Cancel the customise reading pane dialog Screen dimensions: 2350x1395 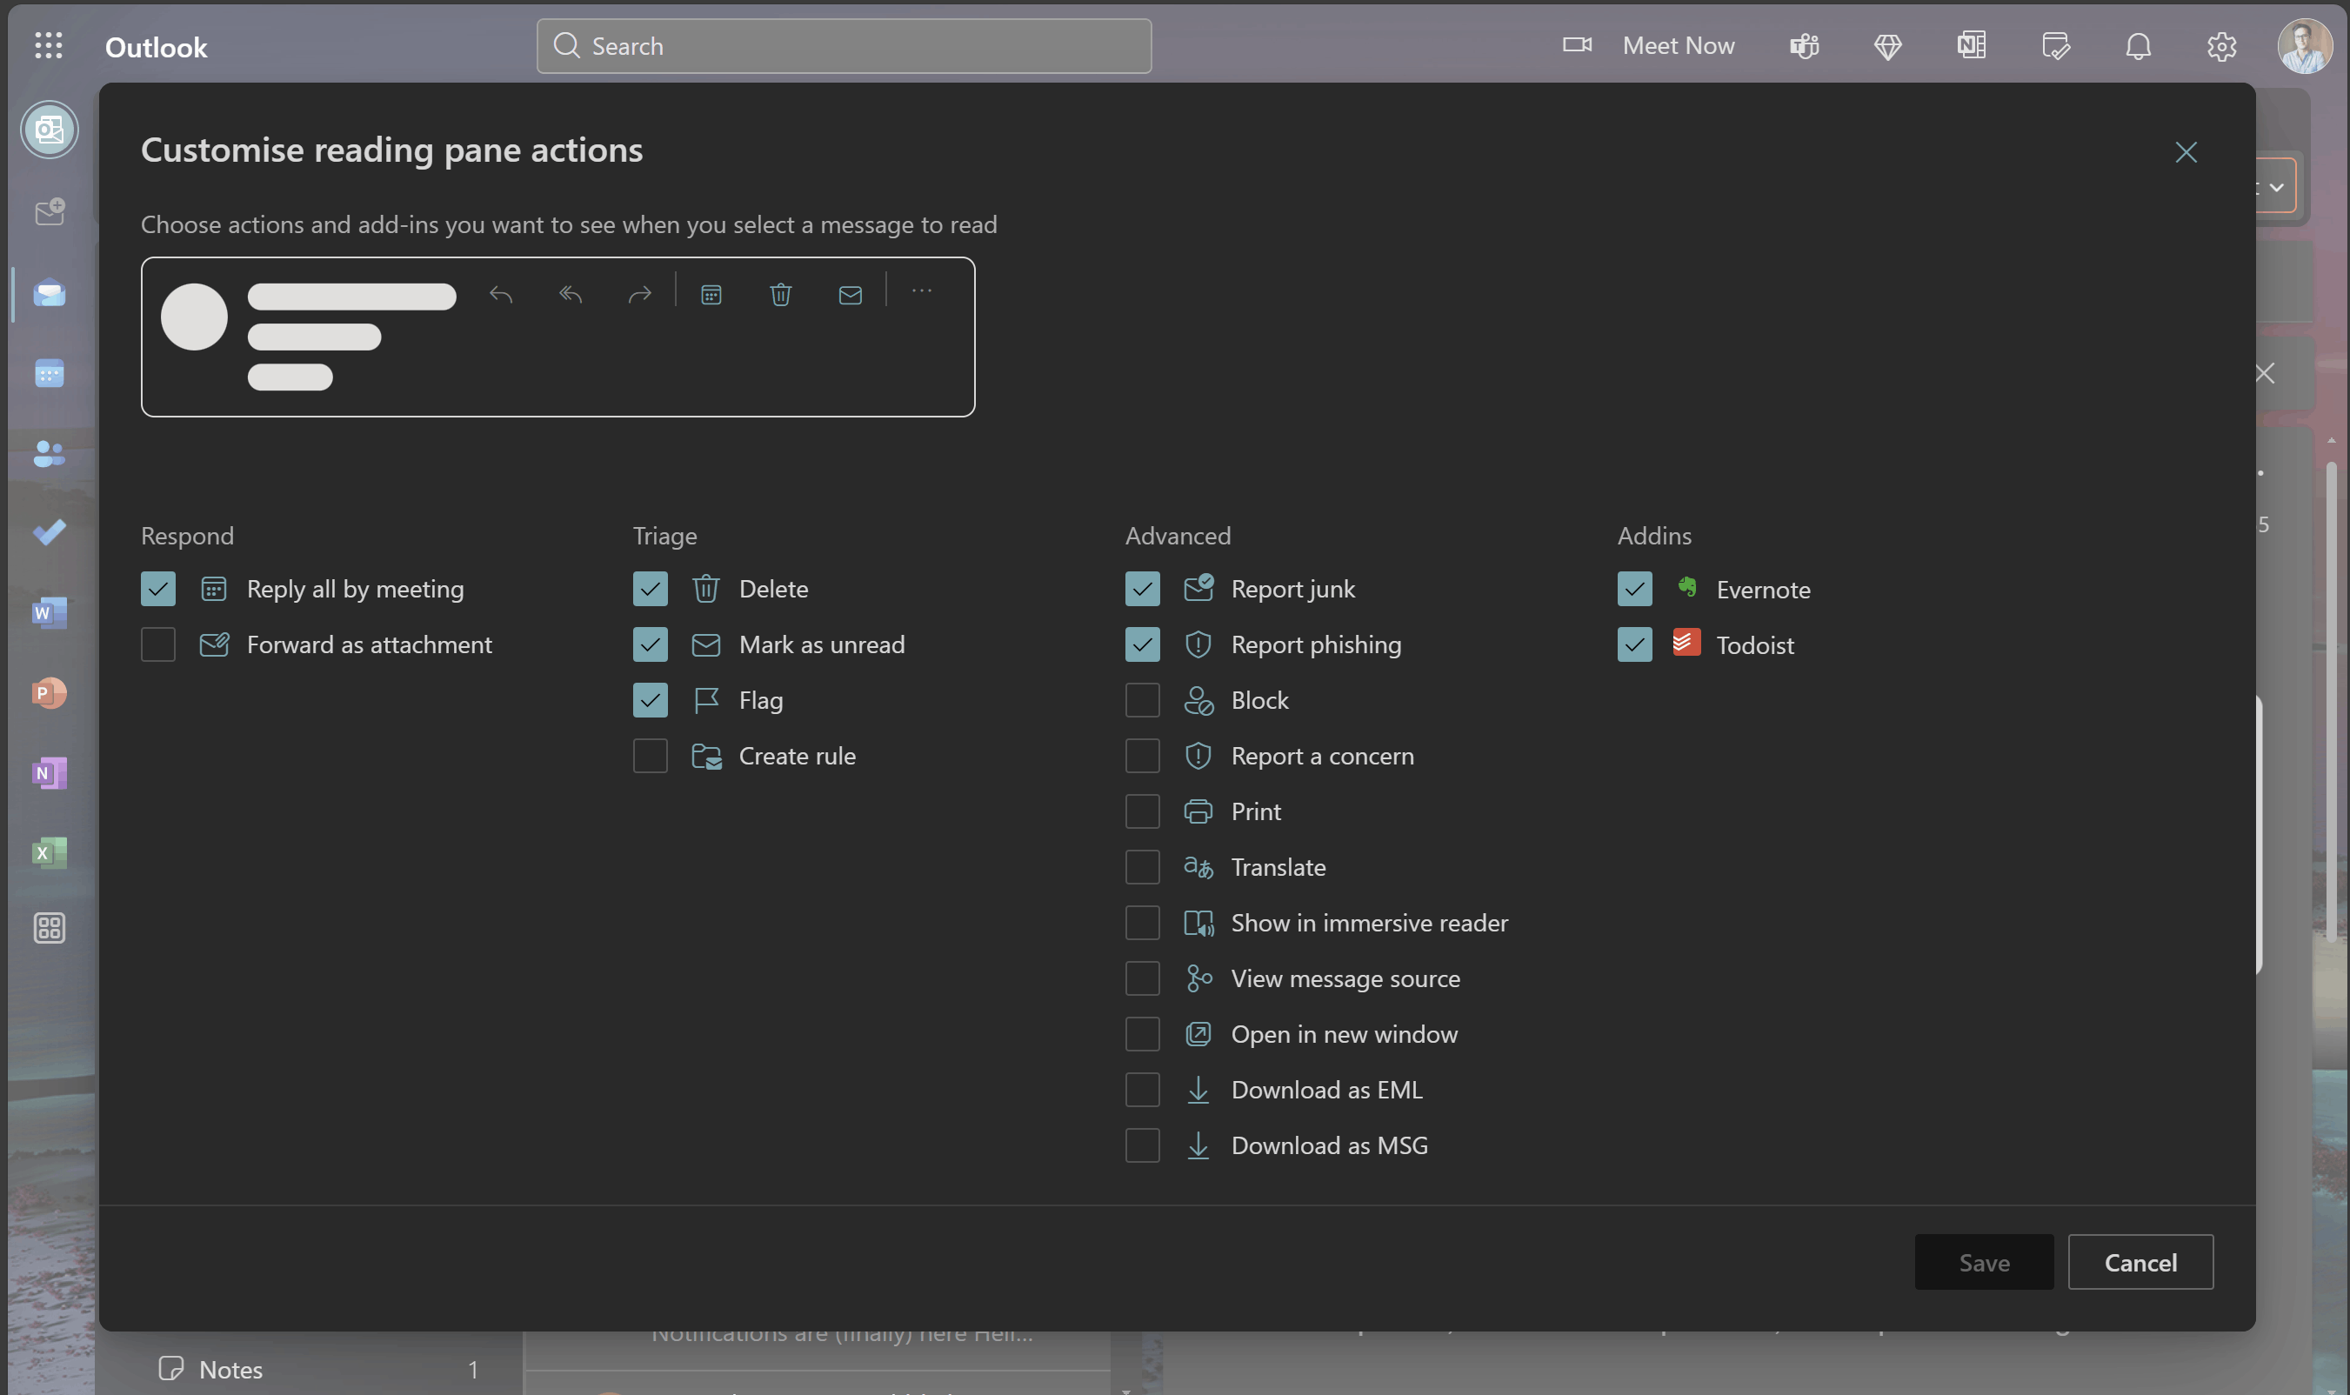(2140, 1262)
